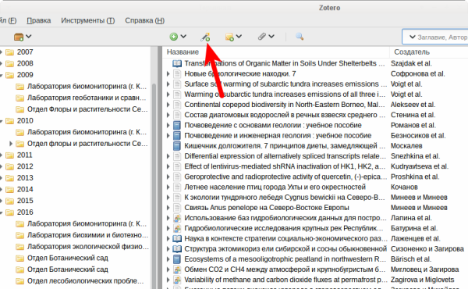Expand Летнее население птиц города Ухты item
This screenshot has height=289, width=468.
coord(168,187)
